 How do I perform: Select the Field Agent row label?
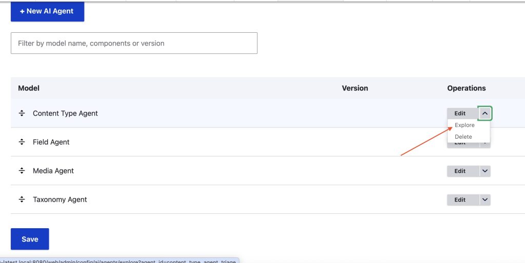pos(51,142)
